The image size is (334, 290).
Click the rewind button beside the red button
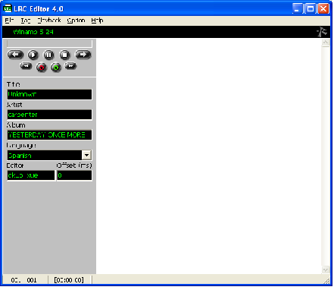(26, 66)
